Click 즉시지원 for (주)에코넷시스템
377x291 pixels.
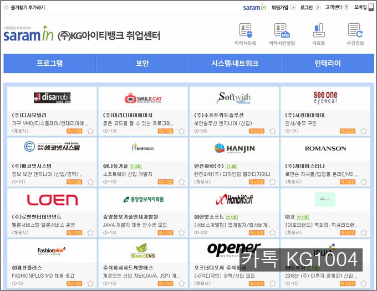[x=74, y=182]
